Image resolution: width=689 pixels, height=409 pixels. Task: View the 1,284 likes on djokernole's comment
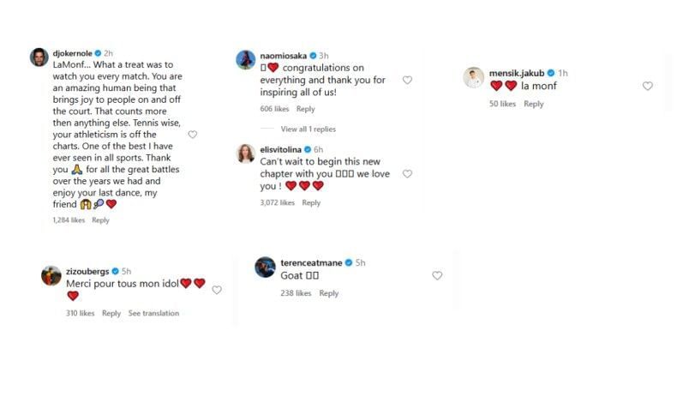coord(68,220)
